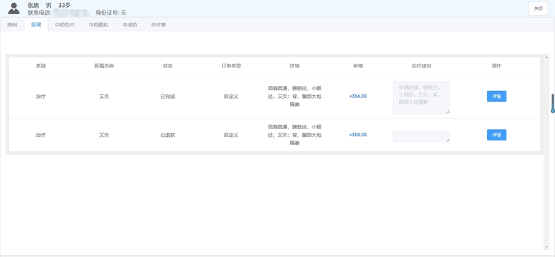The image size is (555, 257).
Task: Click the 身份证号: 无 label
Action: (111, 13)
